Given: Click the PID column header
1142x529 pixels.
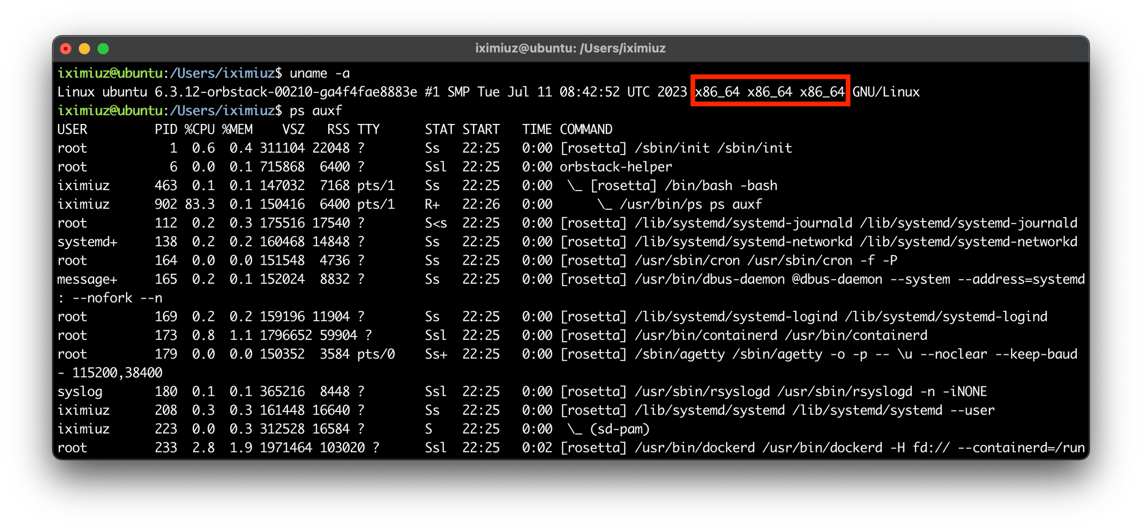Looking at the screenshot, I should (x=166, y=129).
